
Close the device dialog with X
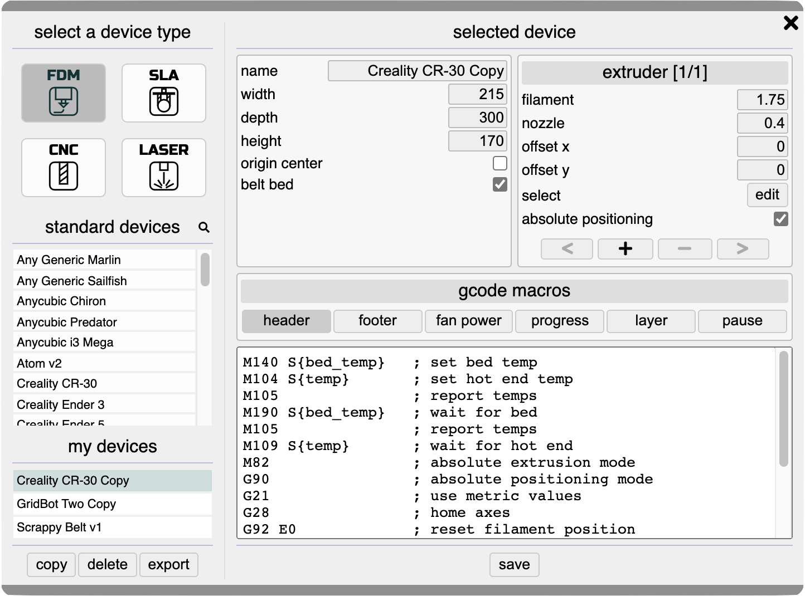(x=791, y=23)
